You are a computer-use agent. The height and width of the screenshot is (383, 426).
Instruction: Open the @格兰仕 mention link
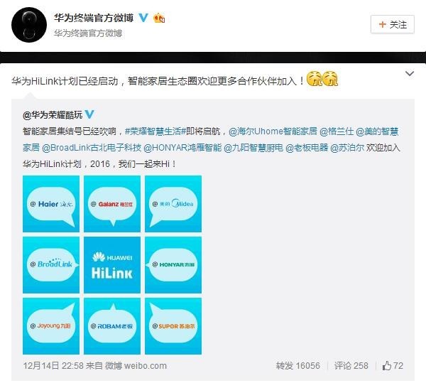pos(337,131)
